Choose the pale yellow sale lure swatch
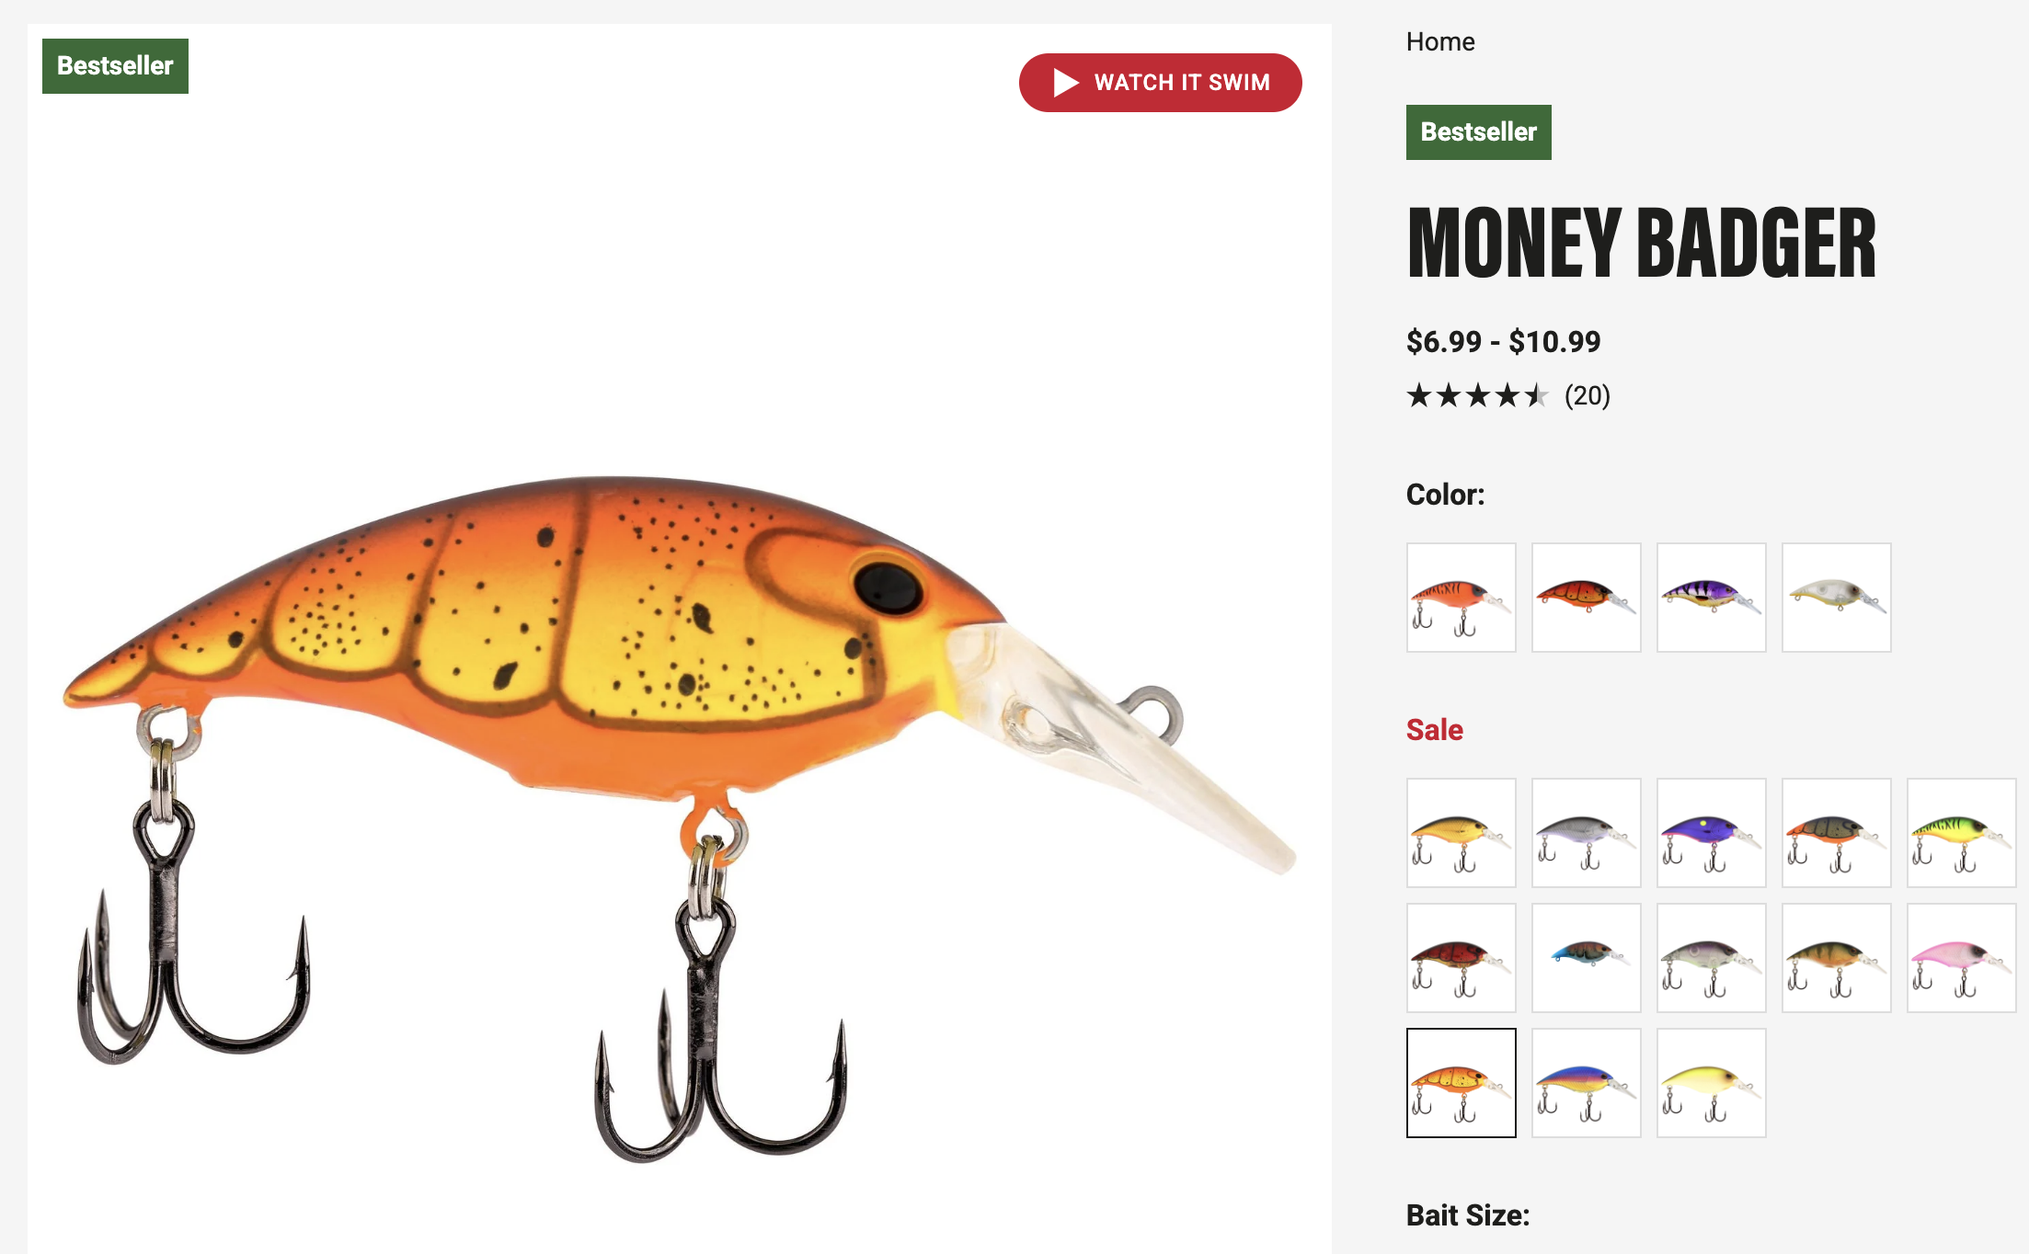This screenshot has width=2029, height=1254. tap(1711, 1083)
